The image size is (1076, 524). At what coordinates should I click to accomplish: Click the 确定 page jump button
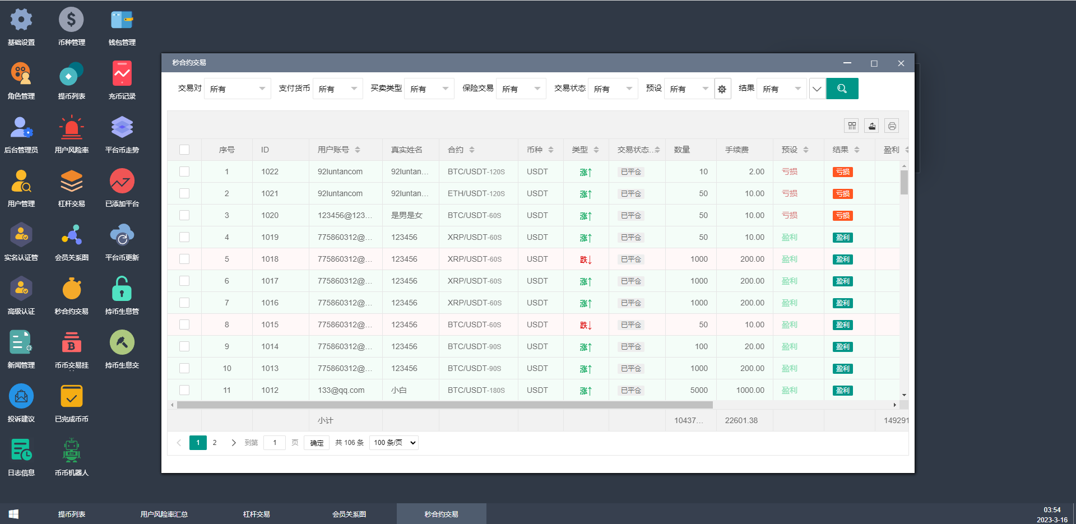pyautogui.click(x=317, y=443)
